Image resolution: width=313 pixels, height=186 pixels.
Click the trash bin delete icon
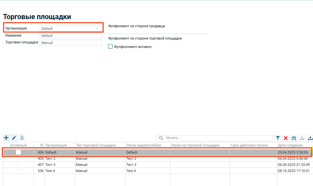[x=22, y=138]
